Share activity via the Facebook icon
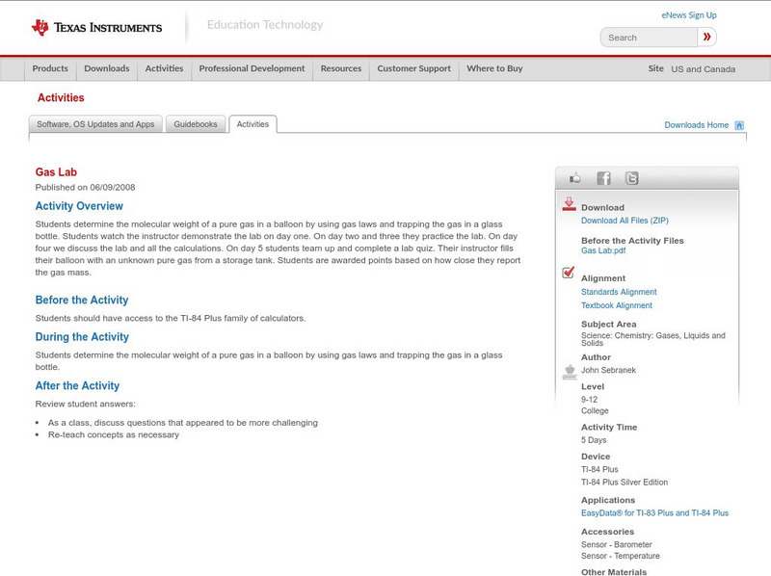Image resolution: width=771 pixels, height=576 pixels. pyautogui.click(x=603, y=178)
